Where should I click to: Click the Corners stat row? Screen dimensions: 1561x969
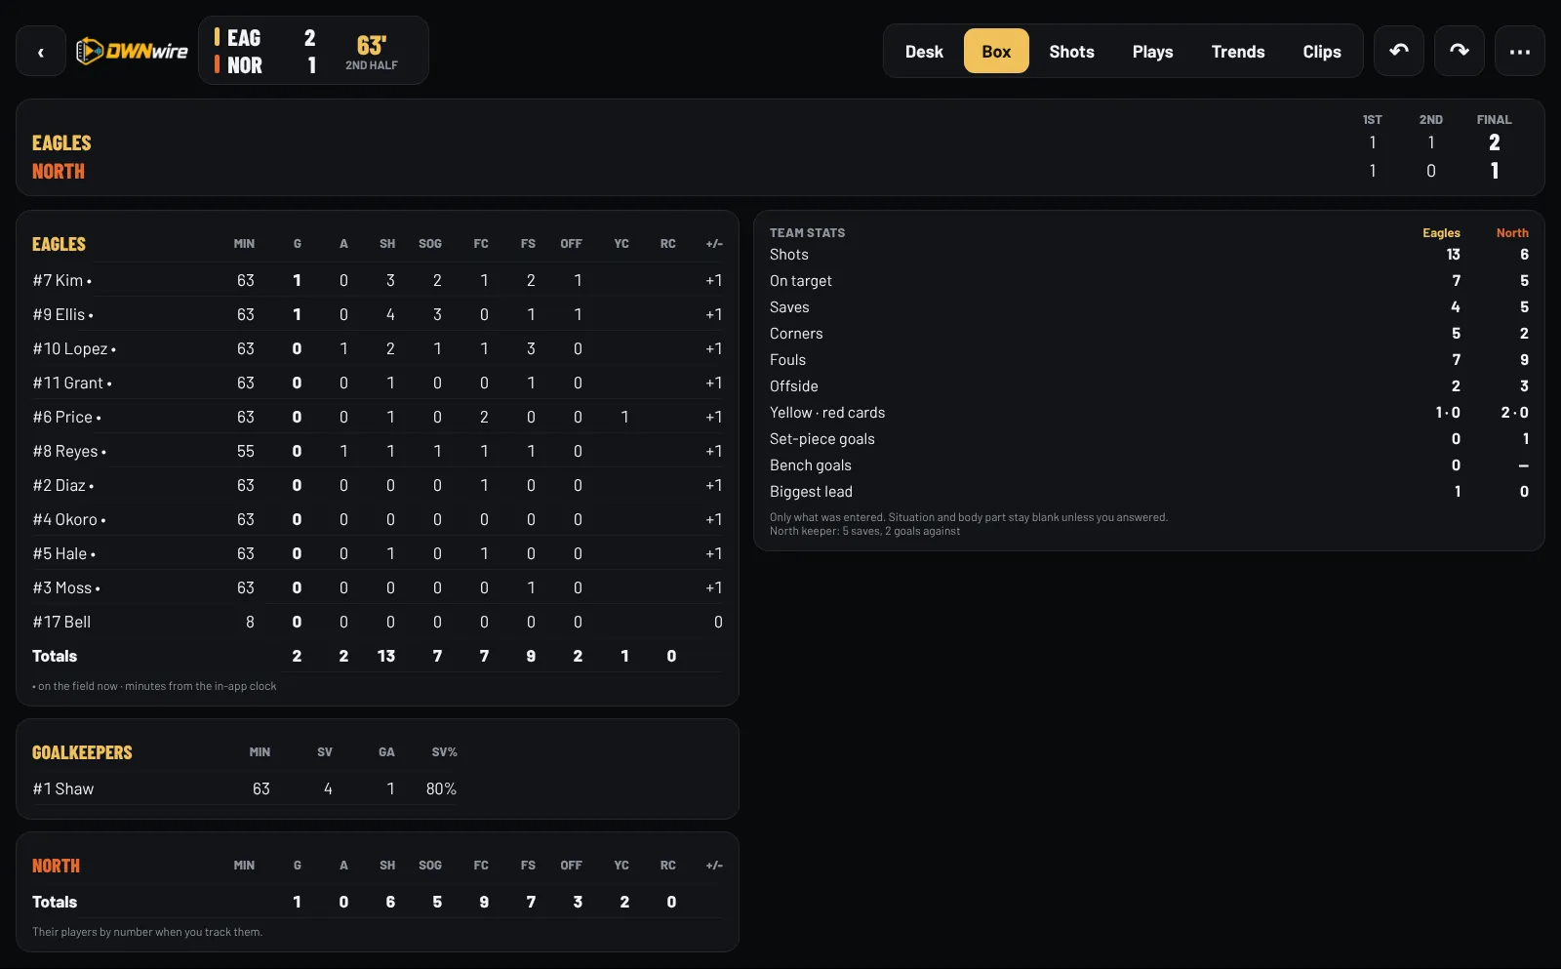click(x=1149, y=334)
